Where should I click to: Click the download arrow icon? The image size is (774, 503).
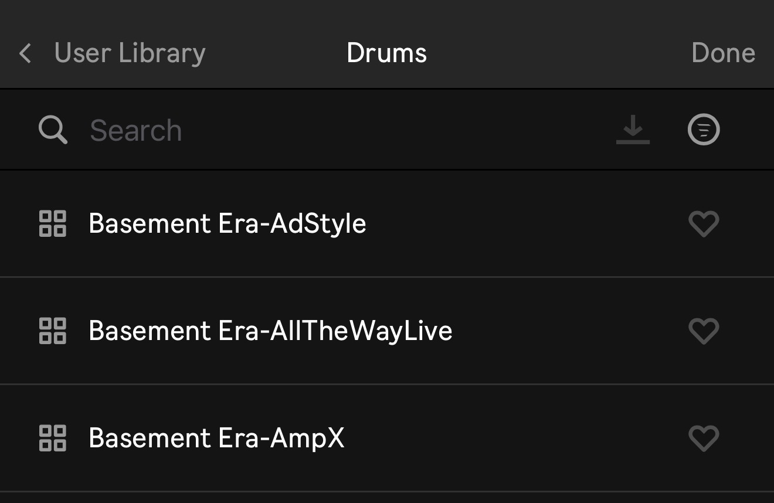point(633,130)
